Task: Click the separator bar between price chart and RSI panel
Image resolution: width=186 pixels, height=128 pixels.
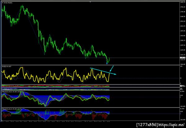Action: point(91,65)
